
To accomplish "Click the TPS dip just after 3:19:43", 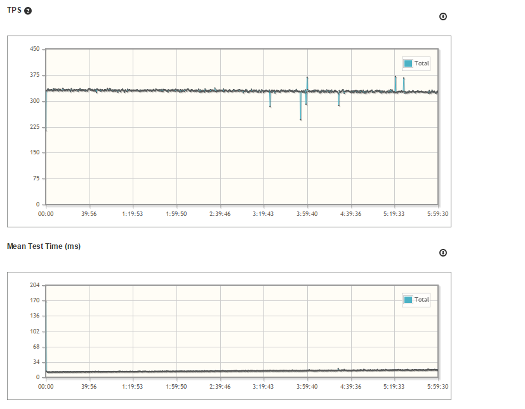I will (270, 105).
